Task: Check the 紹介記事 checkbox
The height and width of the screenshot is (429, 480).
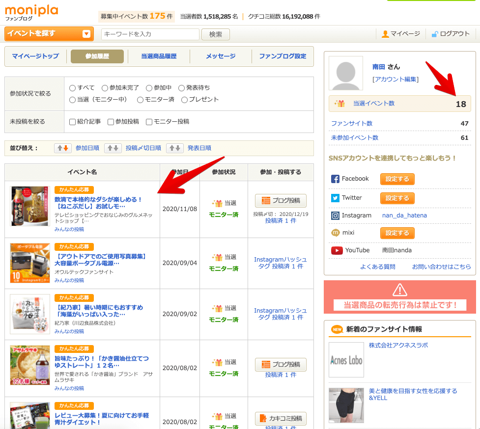Action: click(73, 122)
